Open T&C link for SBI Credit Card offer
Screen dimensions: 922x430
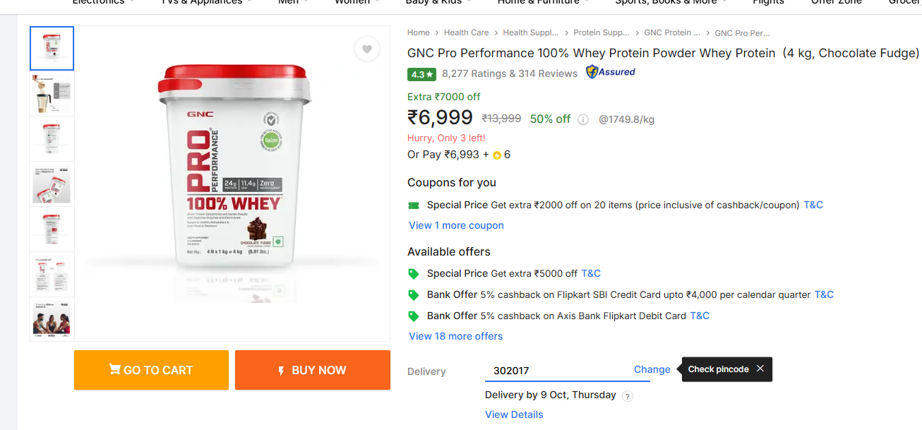824,294
